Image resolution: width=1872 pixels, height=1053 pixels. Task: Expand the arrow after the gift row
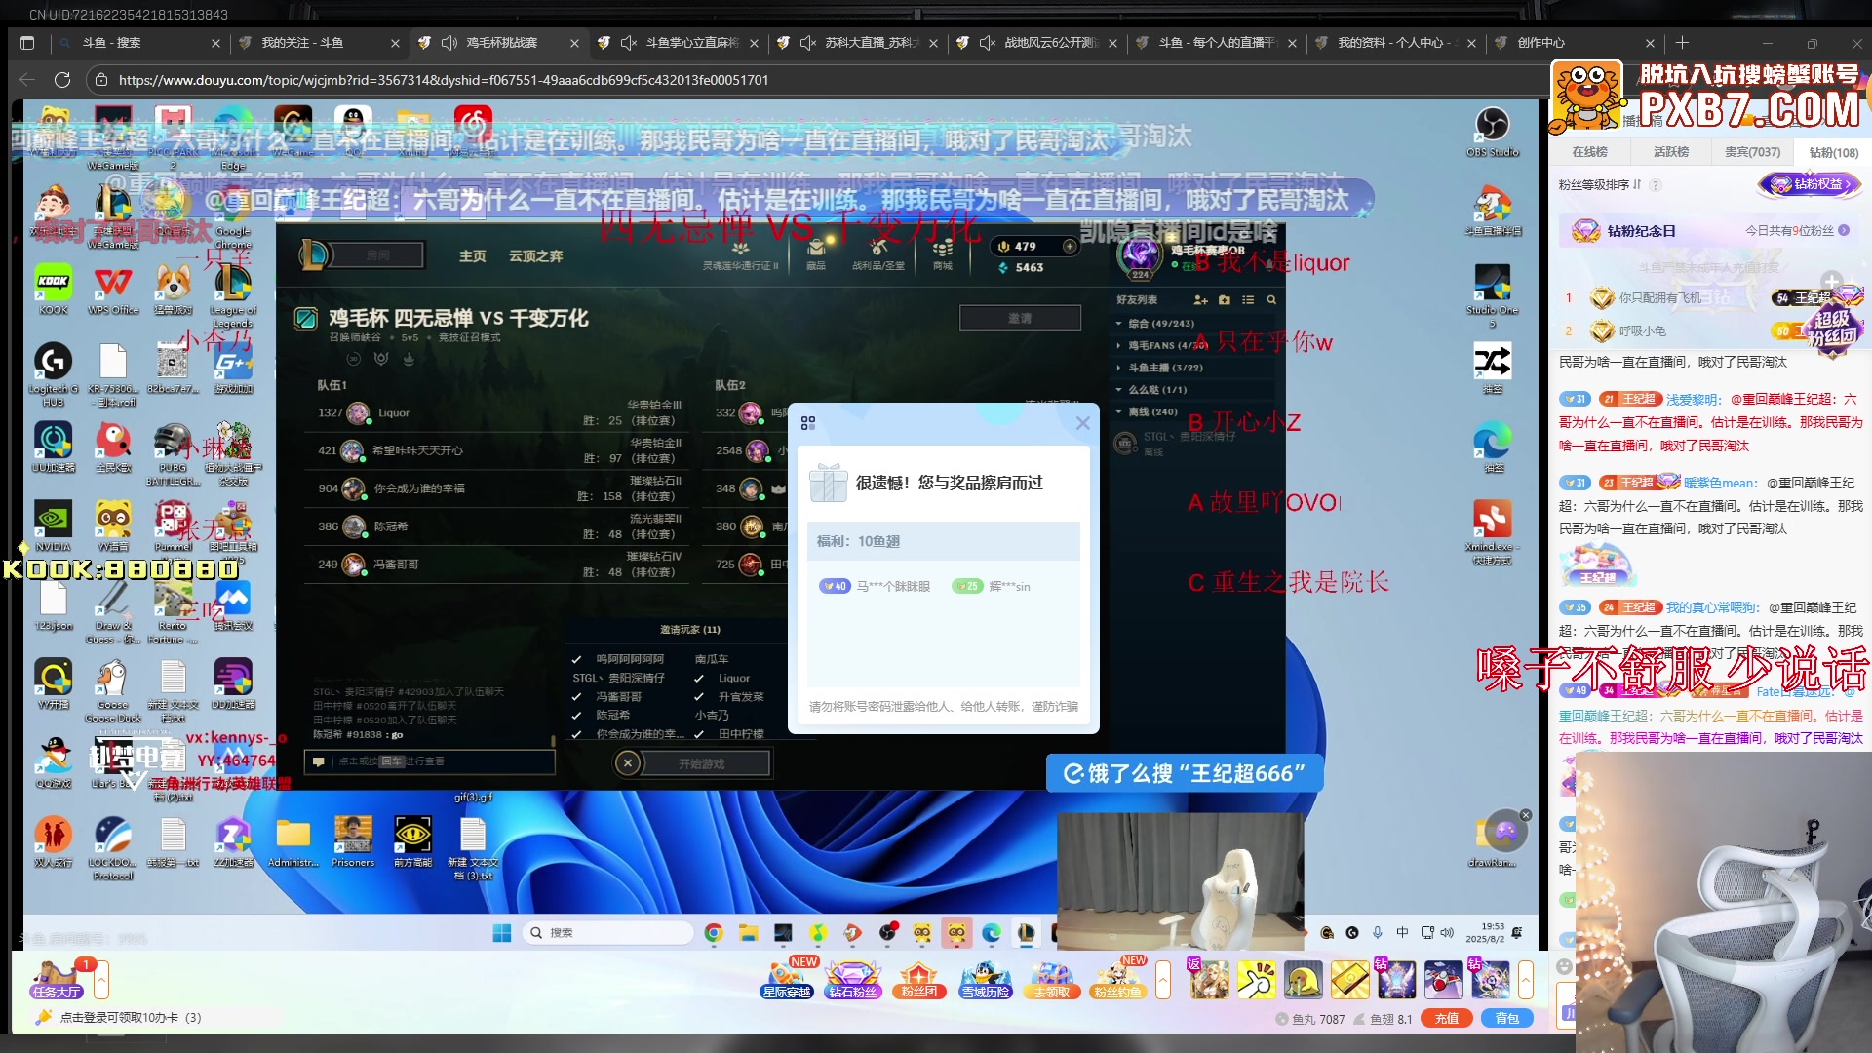point(1526,979)
